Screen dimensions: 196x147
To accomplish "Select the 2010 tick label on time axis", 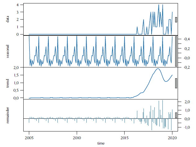I will point(77,138).
